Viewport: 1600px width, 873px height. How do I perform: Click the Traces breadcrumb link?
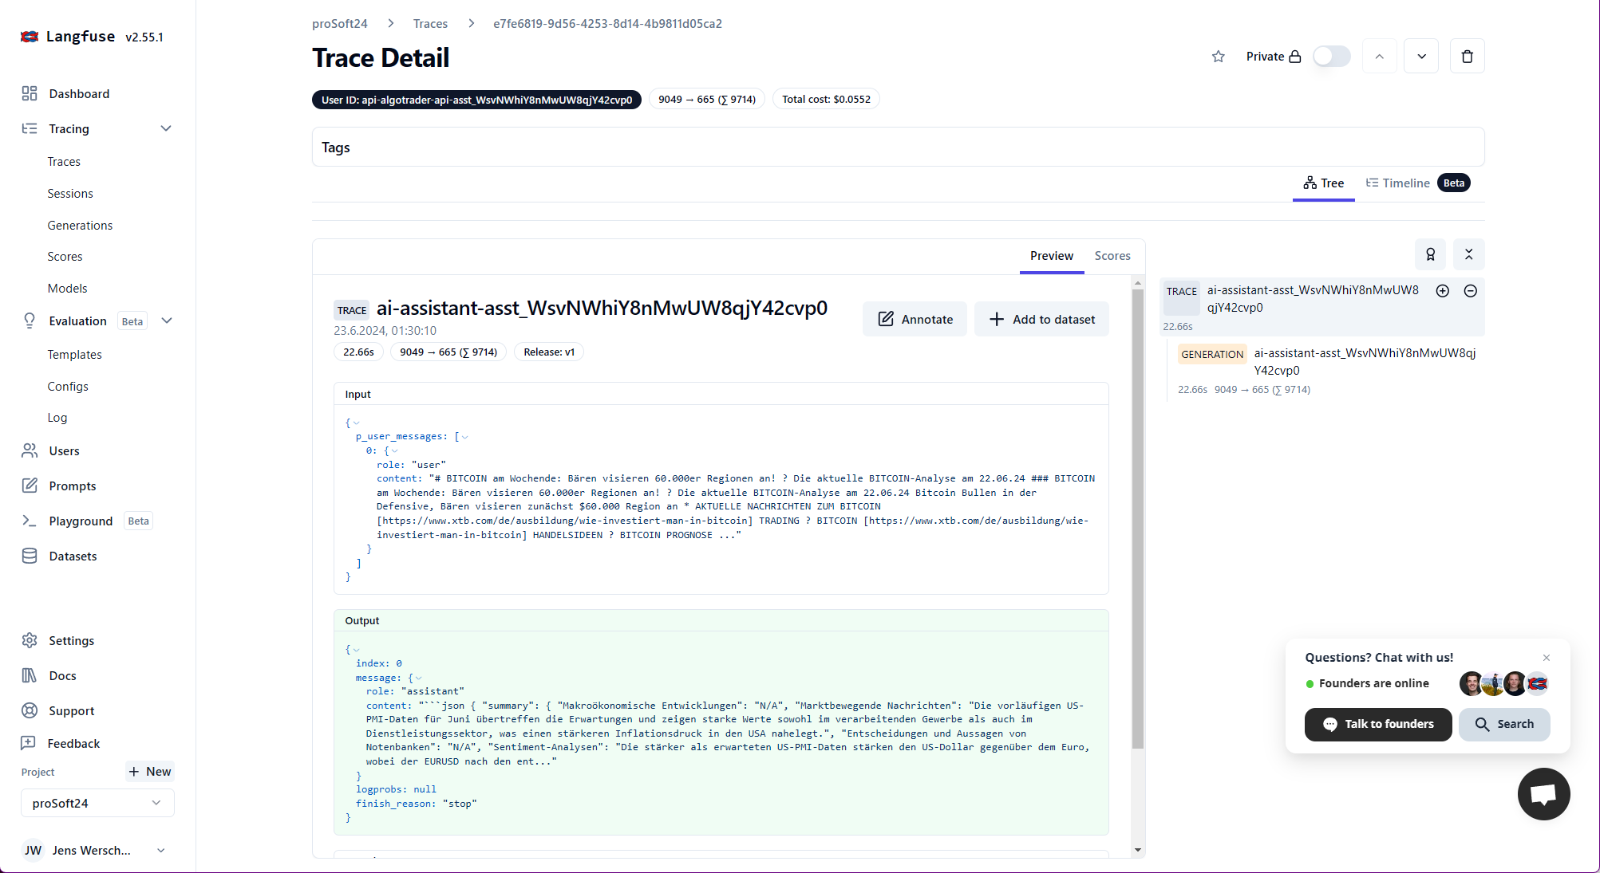pyautogui.click(x=430, y=24)
